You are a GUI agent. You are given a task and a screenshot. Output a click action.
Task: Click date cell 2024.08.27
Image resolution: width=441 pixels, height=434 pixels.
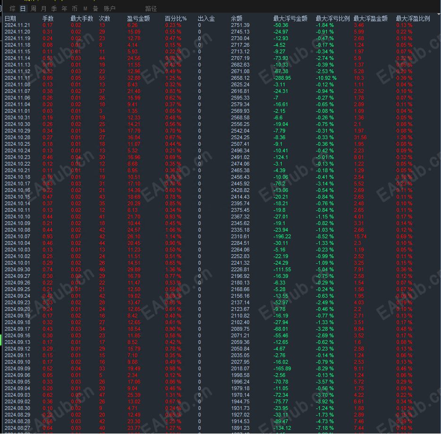click(17, 428)
